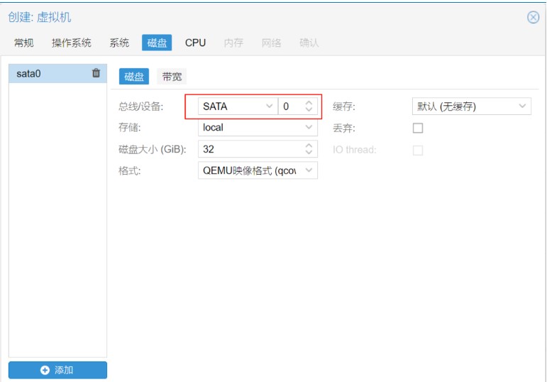Go to the CPU tab
Image resolution: width=547 pixels, height=382 pixels.
pyautogui.click(x=195, y=43)
